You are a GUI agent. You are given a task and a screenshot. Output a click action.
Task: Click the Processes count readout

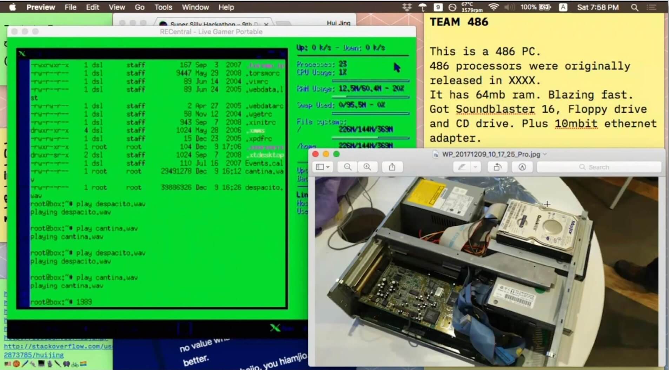[x=322, y=64]
